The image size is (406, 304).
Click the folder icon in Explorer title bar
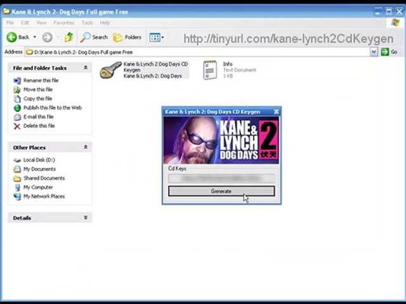click(x=6, y=11)
